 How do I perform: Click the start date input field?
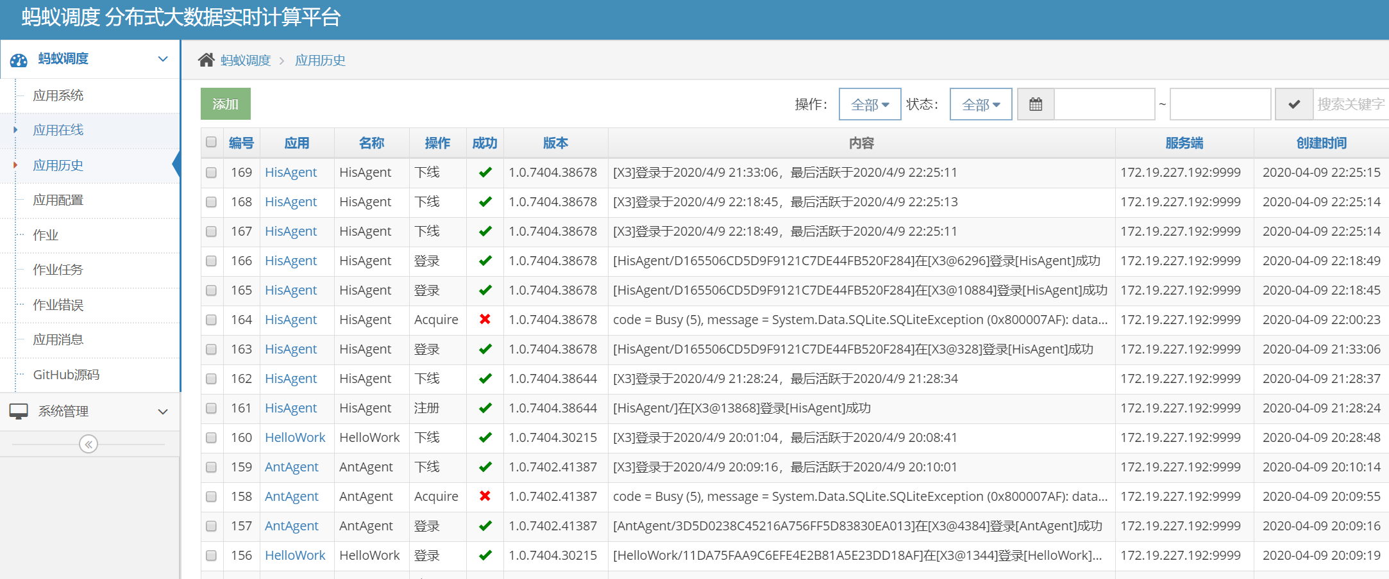[x=1104, y=104]
